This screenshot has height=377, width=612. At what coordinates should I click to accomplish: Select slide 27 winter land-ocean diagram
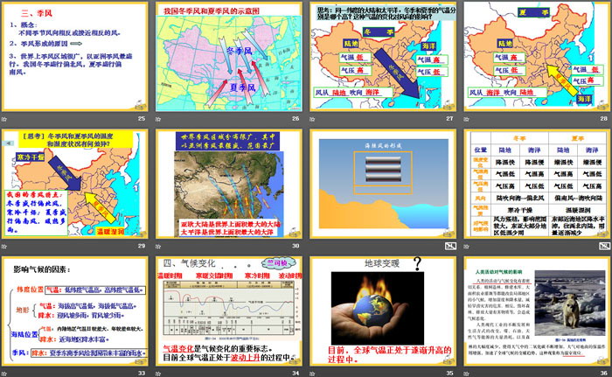tap(383, 56)
